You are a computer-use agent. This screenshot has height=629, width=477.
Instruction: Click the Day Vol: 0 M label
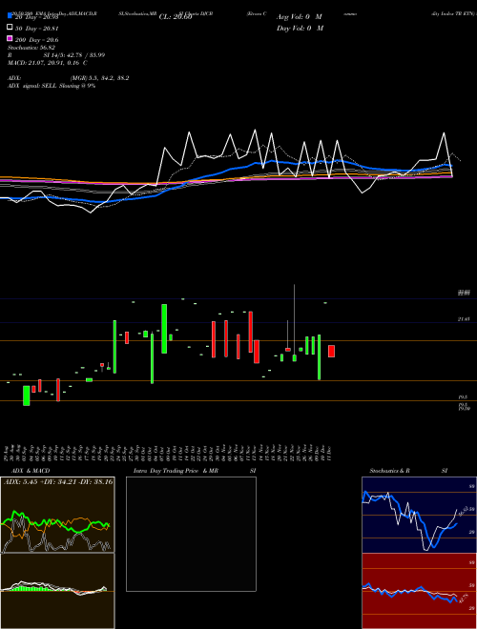pyautogui.click(x=300, y=28)
